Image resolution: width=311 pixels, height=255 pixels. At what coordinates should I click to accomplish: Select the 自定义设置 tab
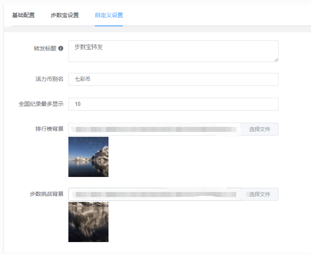[109, 15]
